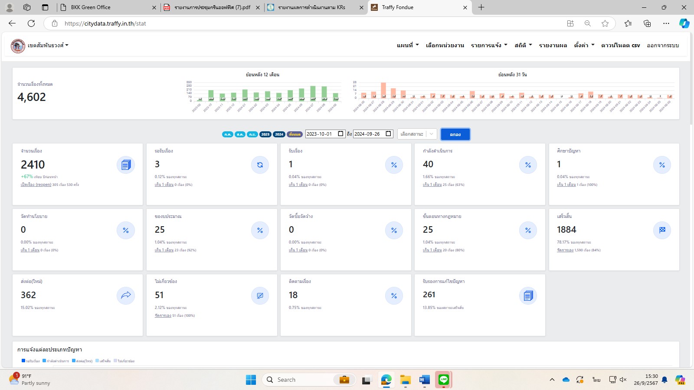Click the documents icon in รับรองการแก้ไขปัญหา card

tap(528, 296)
